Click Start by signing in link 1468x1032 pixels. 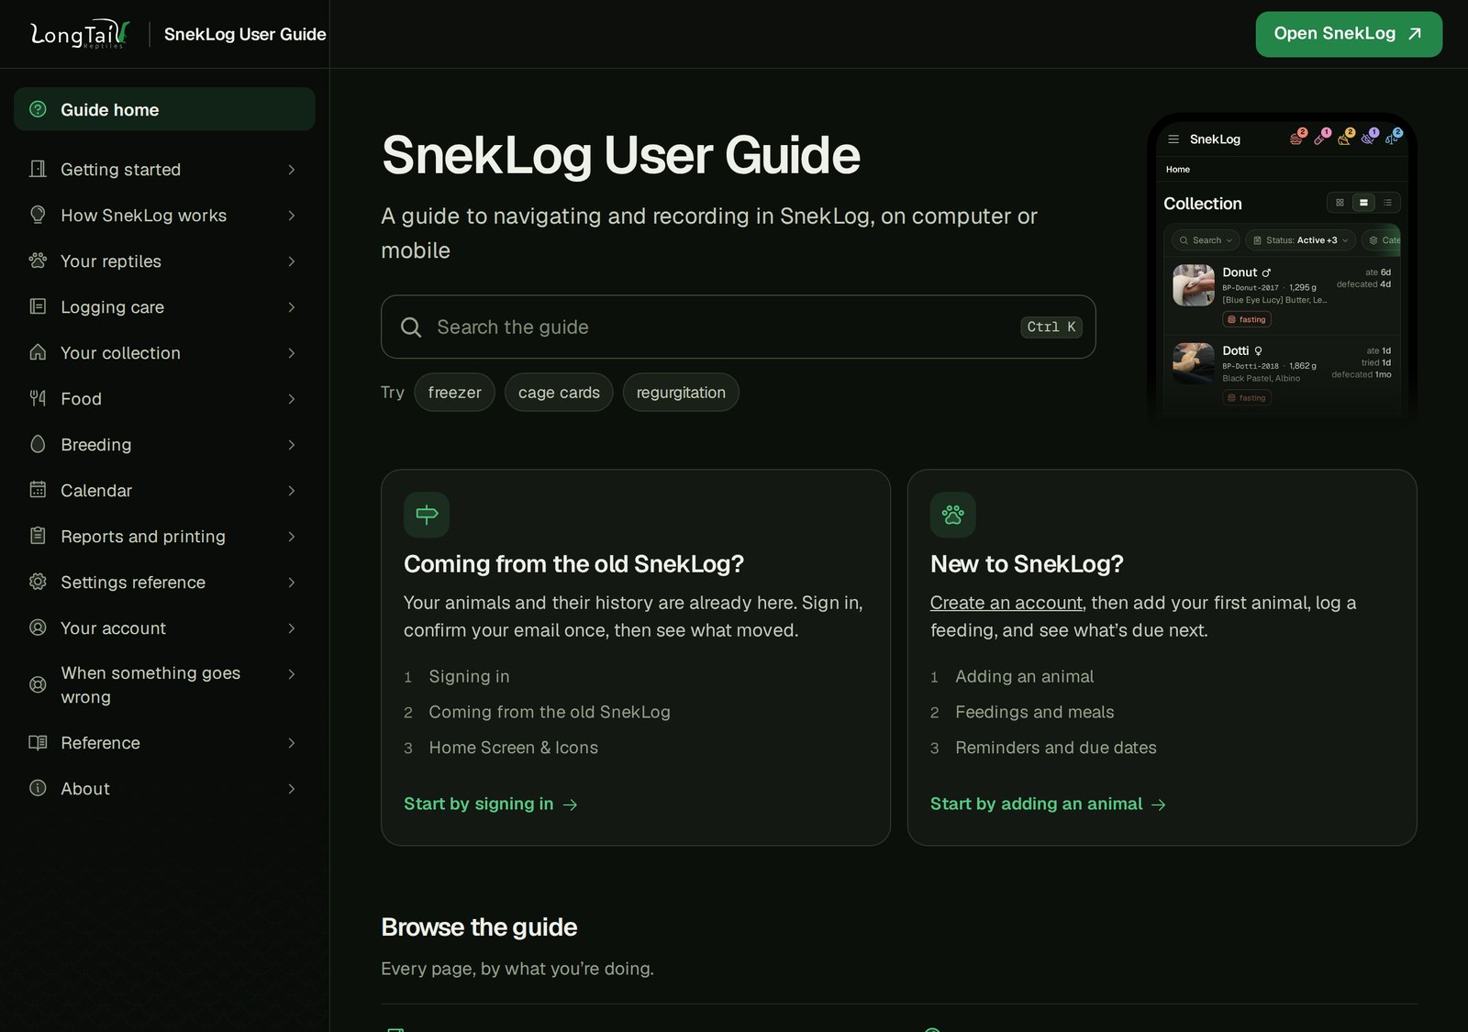(x=491, y=804)
